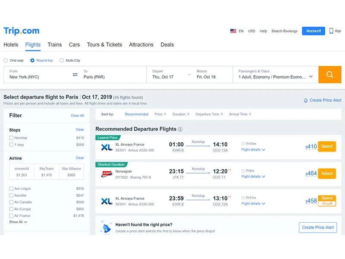Screen dimensions: 345x259
Task: Click the bell icon for Create Price Alert
Action: (306, 101)
